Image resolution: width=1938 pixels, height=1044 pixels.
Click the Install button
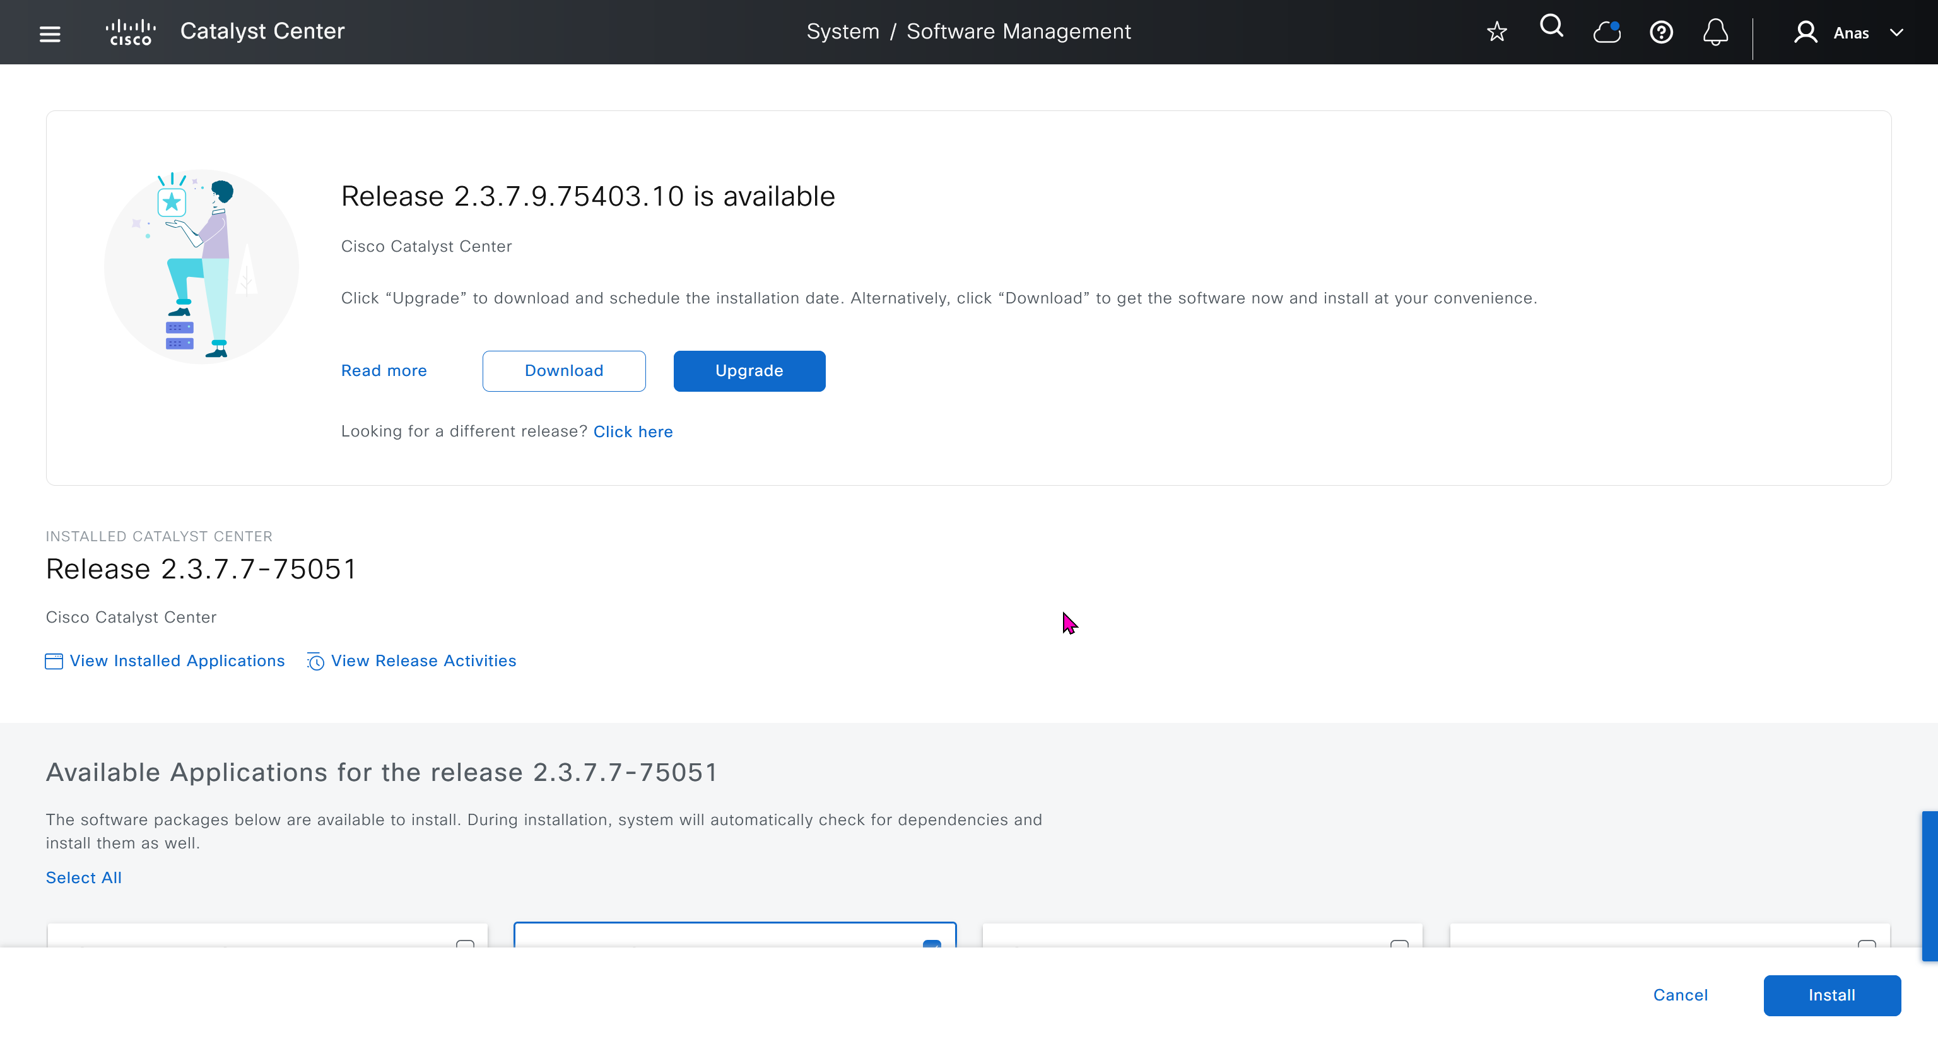tap(1831, 994)
